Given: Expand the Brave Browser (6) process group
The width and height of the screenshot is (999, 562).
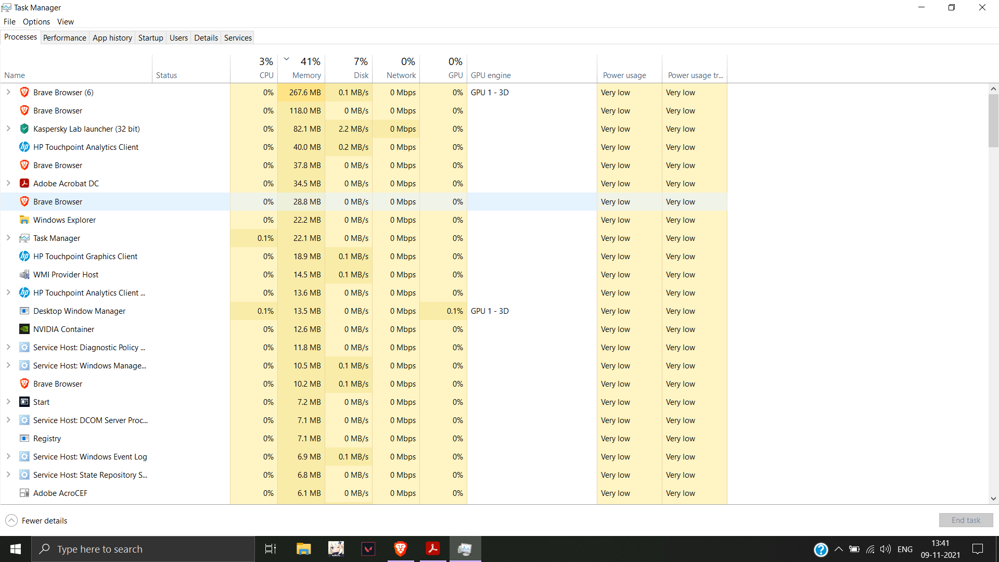Looking at the screenshot, I should point(8,92).
